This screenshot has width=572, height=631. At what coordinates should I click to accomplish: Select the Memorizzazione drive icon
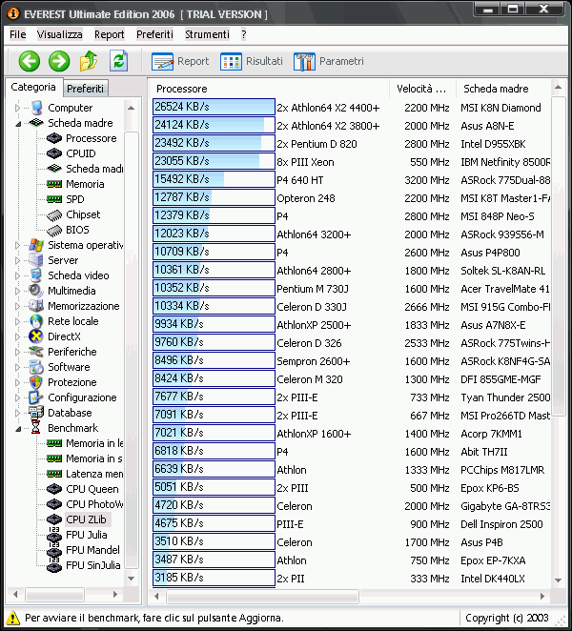[36, 306]
